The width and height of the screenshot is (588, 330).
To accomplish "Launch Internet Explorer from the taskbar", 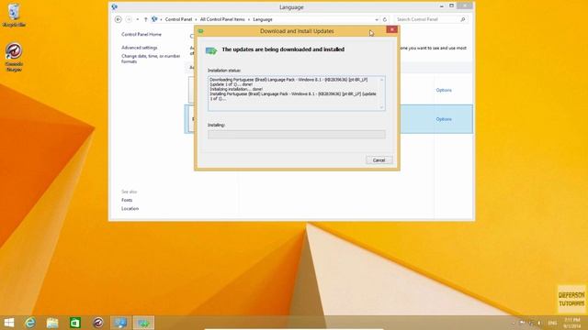I will tap(30, 323).
